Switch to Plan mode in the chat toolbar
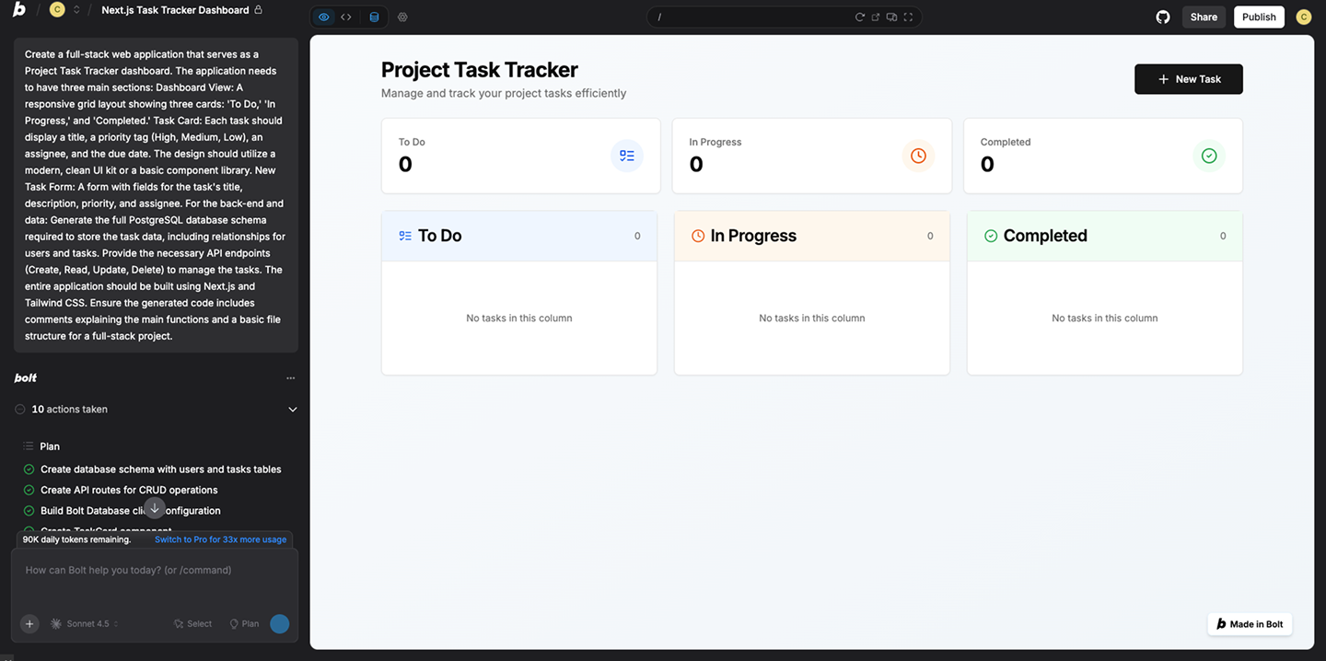The height and width of the screenshot is (661, 1326). [x=243, y=623]
